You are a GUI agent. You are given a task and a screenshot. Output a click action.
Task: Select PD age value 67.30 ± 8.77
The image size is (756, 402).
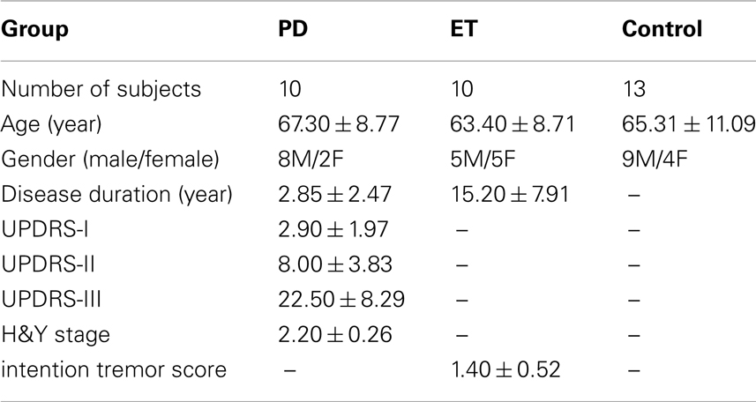[339, 124]
